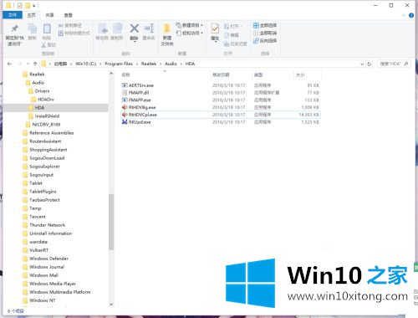Click Edit (编辑) in Open group
Image resolution: width=418 pixels, height=318 pixels.
pyautogui.click(x=232, y=35)
